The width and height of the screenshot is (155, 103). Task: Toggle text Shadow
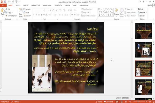[x=42, y=15]
